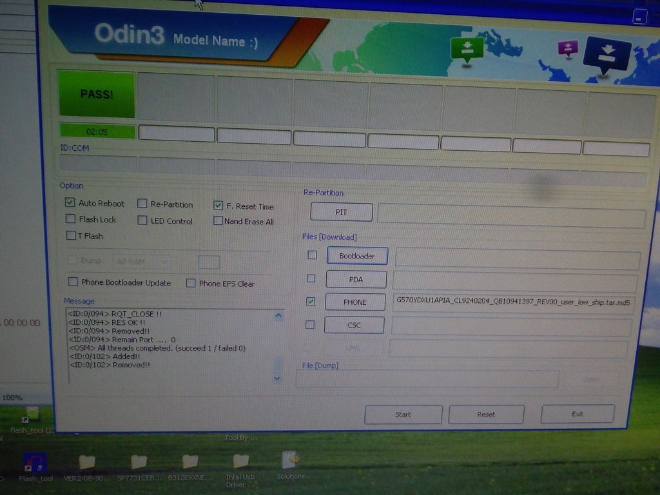Toggle the Auto Reboot checkbox
Screen dimensions: 660x495
(x=70, y=202)
